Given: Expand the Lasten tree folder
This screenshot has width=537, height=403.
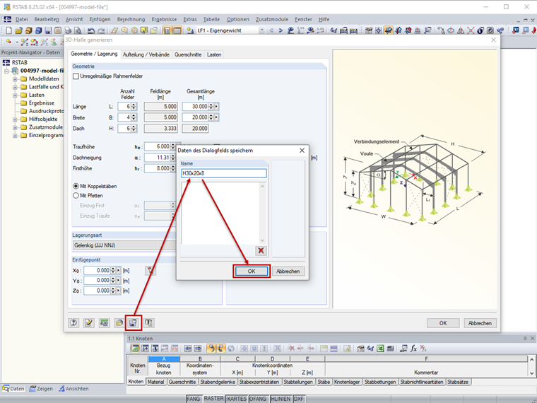Looking at the screenshot, I should click(x=15, y=95).
